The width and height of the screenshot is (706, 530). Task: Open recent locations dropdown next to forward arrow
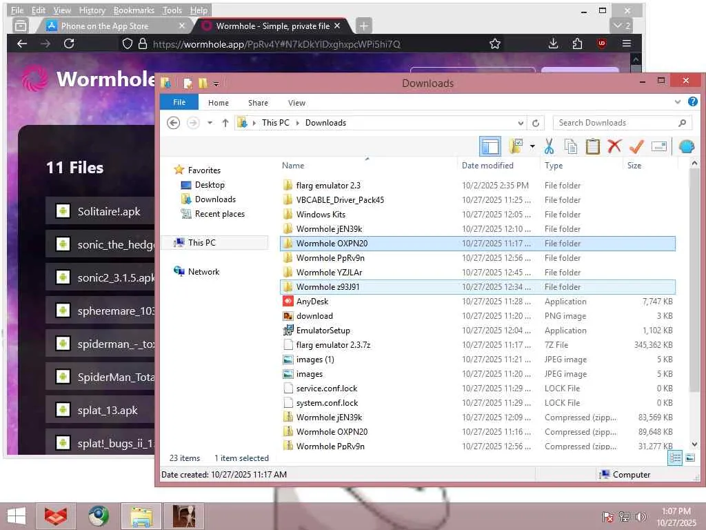coord(210,123)
